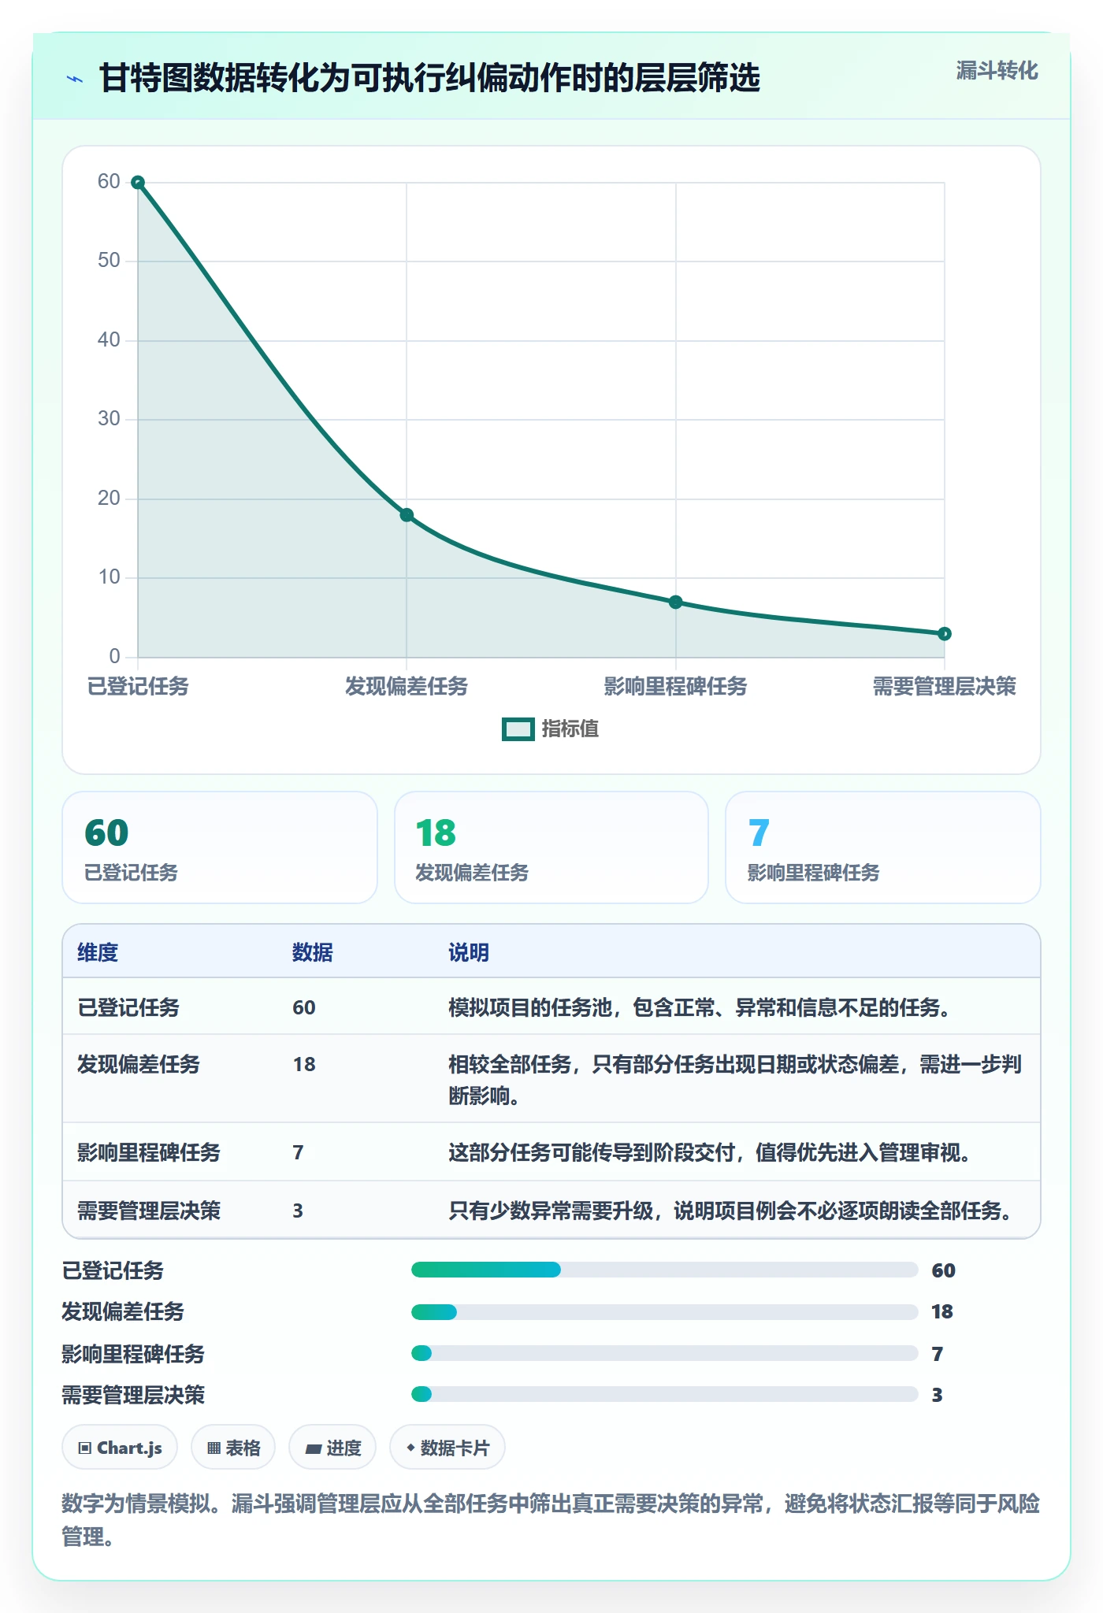Image resolution: width=1103 pixels, height=1613 pixels.
Task: Click the 影响里程碑任务 progress bar
Action: point(665,1353)
